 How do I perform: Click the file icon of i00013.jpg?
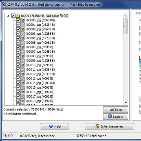23,78
